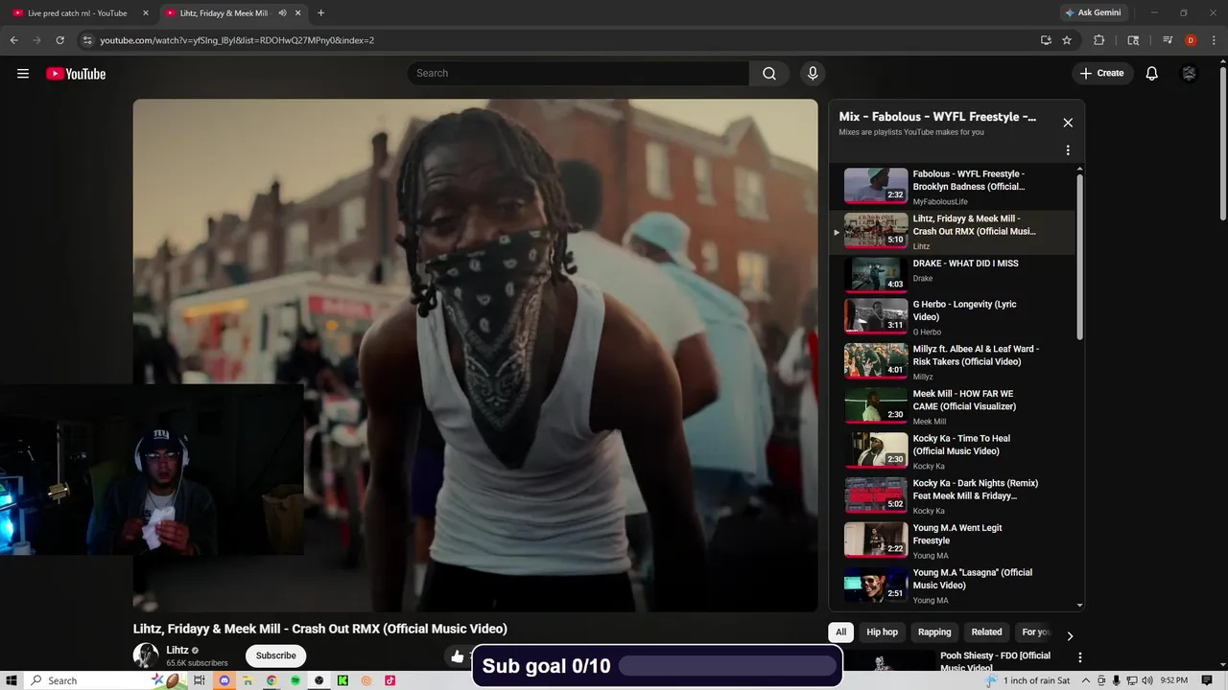Install app icon in address bar
Image resolution: width=1228 pixels, height=690 pixels.
click(x=1046, y=40)
